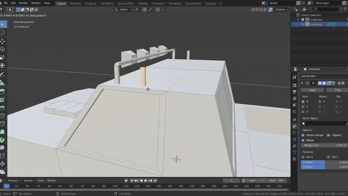This screenshot has height=196, width=348.
Task: Open the Active Tool properties tab
Action: [x=295, y=77]
